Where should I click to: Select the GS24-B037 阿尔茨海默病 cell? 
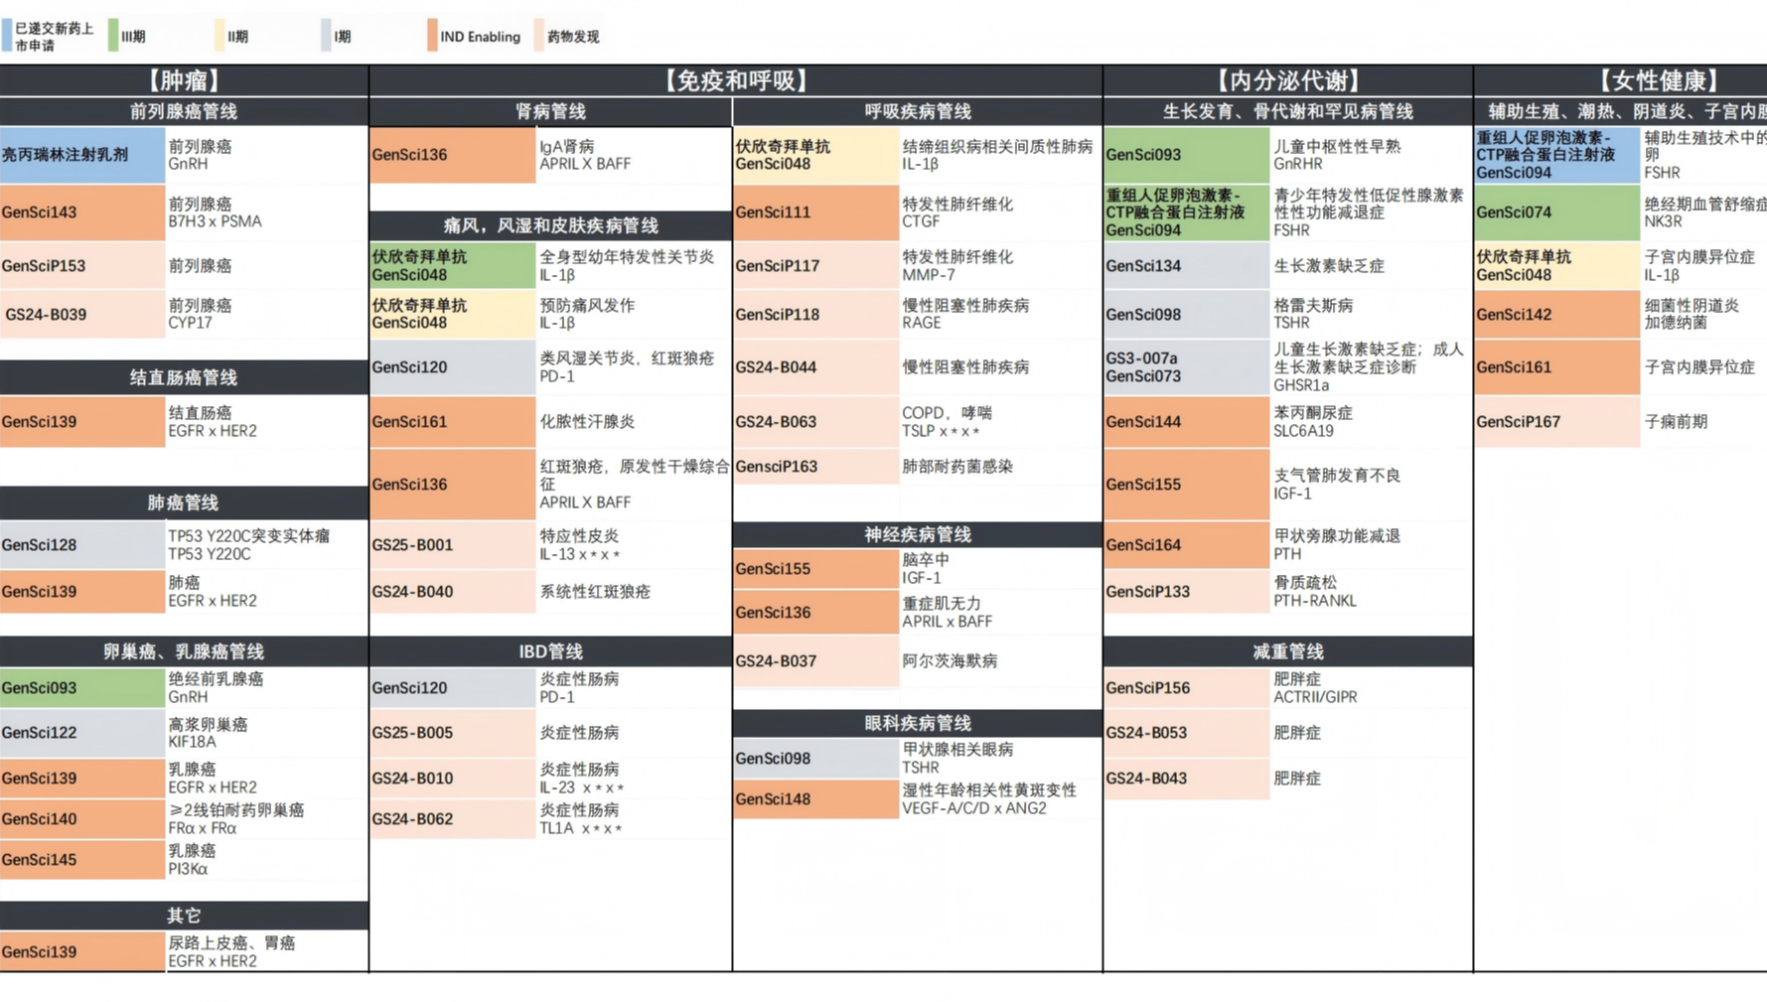click(x=815, y=661)
